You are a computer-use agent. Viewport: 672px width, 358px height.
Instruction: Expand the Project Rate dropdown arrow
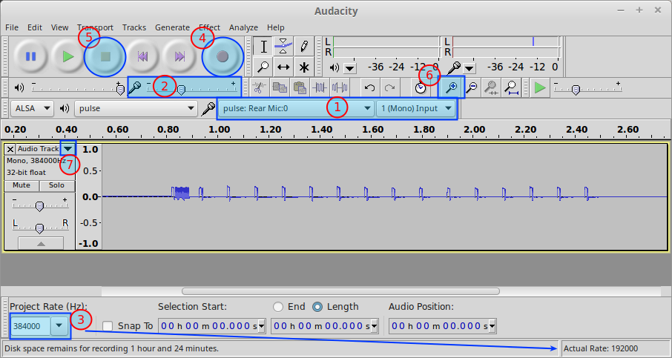[x=59, y=326]
